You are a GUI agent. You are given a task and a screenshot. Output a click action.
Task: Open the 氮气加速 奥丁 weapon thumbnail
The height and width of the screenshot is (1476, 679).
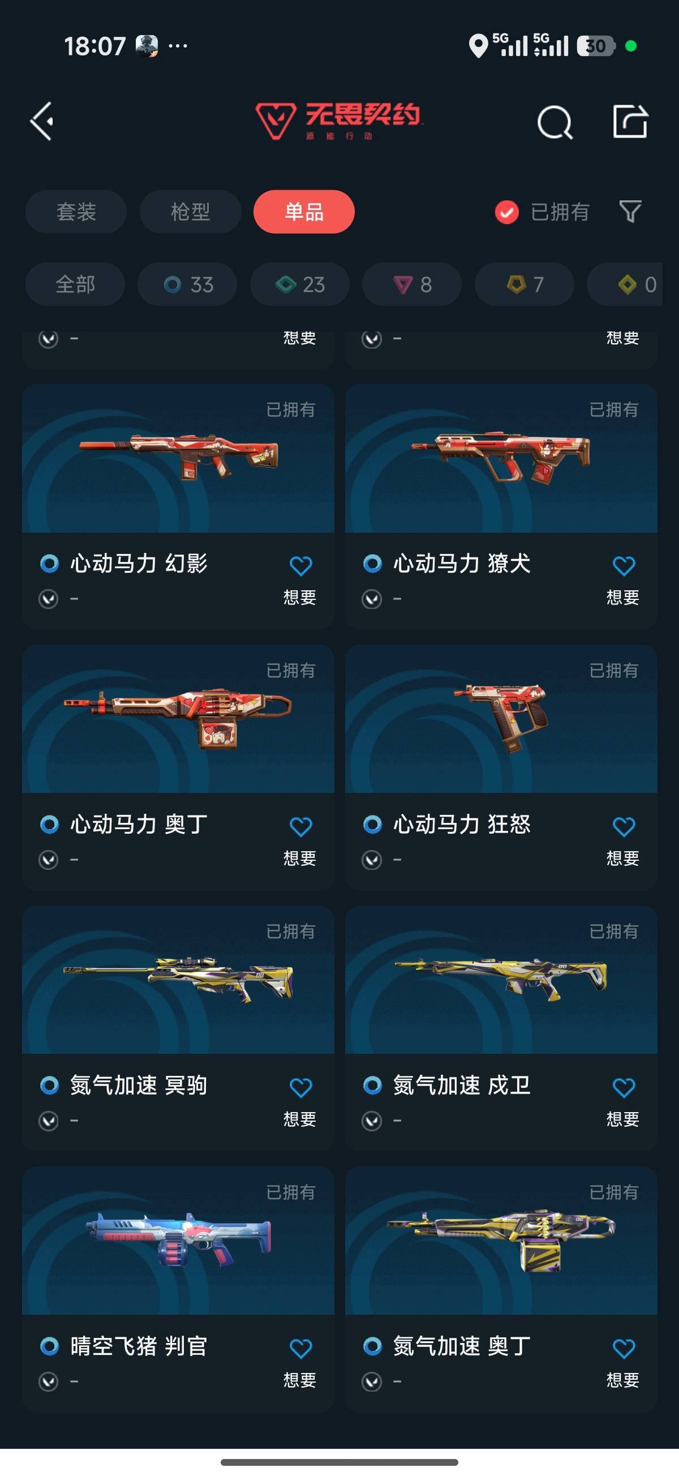(x=501, y=1241)
